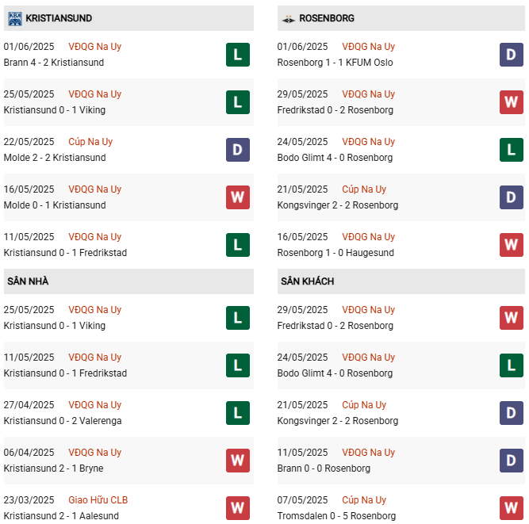The height and width of the screenshot is (524, 529).
Task: Select the KRISTIANSUND section header
Action: 128,18
